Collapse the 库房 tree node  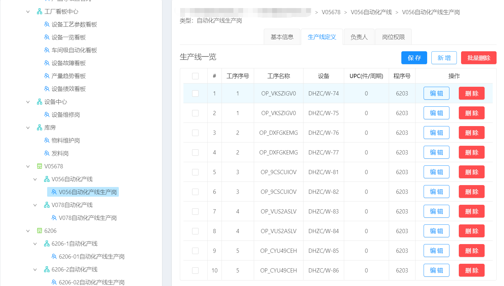pyautogui.click(x=28, y=128)
